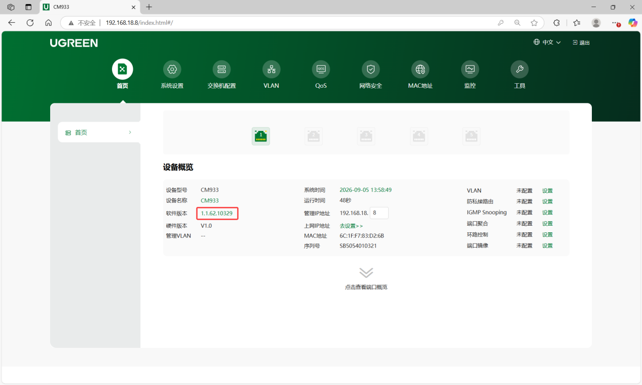Viewport: 642px width, 385px height.
Task: Open the password key icon in address bar
Action: click(501, 23)
